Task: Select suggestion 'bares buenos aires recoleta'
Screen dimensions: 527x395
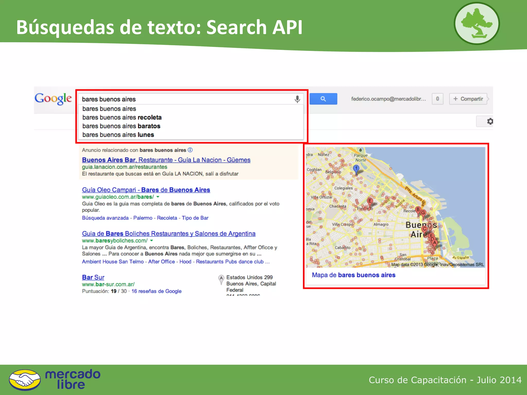Action: point(191,118)
